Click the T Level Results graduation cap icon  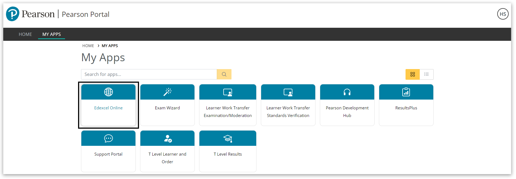(x=228, y=138)
